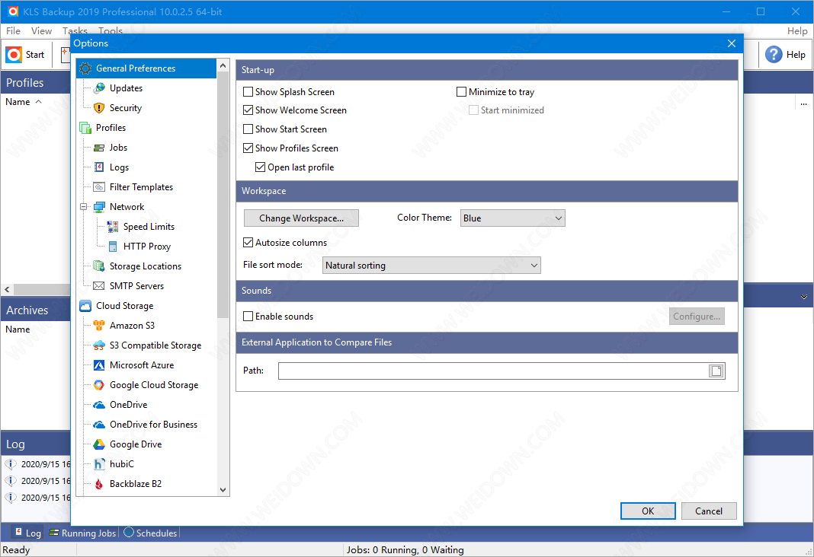This screenshot has height=557, width=814.
Task: Select the Backblaze B2 flame icon
Action: click(99, 484)
